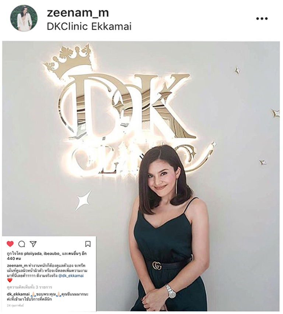
Task: Tap zeenam_m username in the caption
Action: [x=17, y=266]
